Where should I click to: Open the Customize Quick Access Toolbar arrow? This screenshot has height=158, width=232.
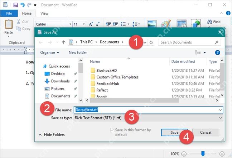click(35, 5)
